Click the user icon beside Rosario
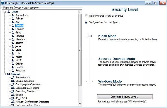 pos(13,67)
